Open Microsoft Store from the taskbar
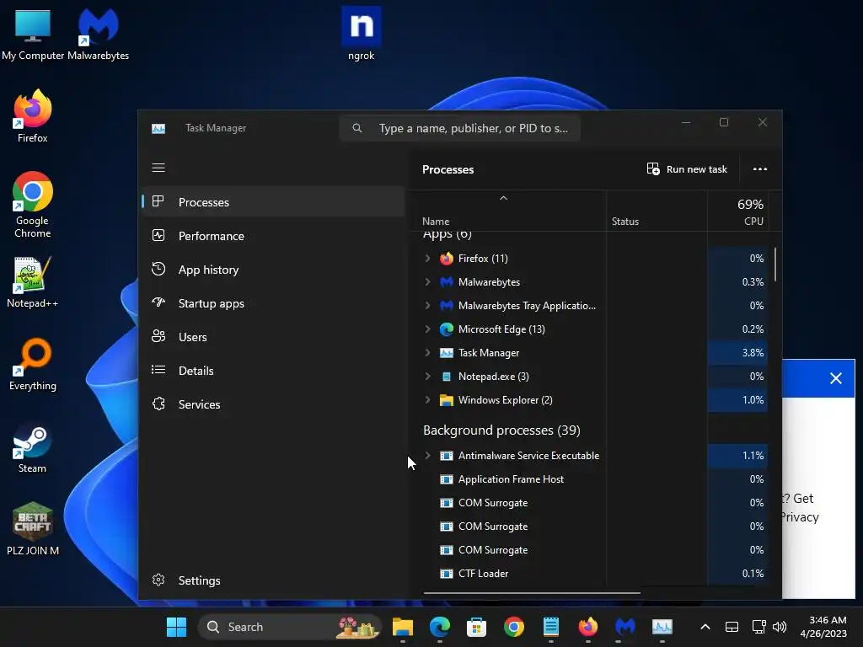Screen dimensions: 863x647 [477, 627]
